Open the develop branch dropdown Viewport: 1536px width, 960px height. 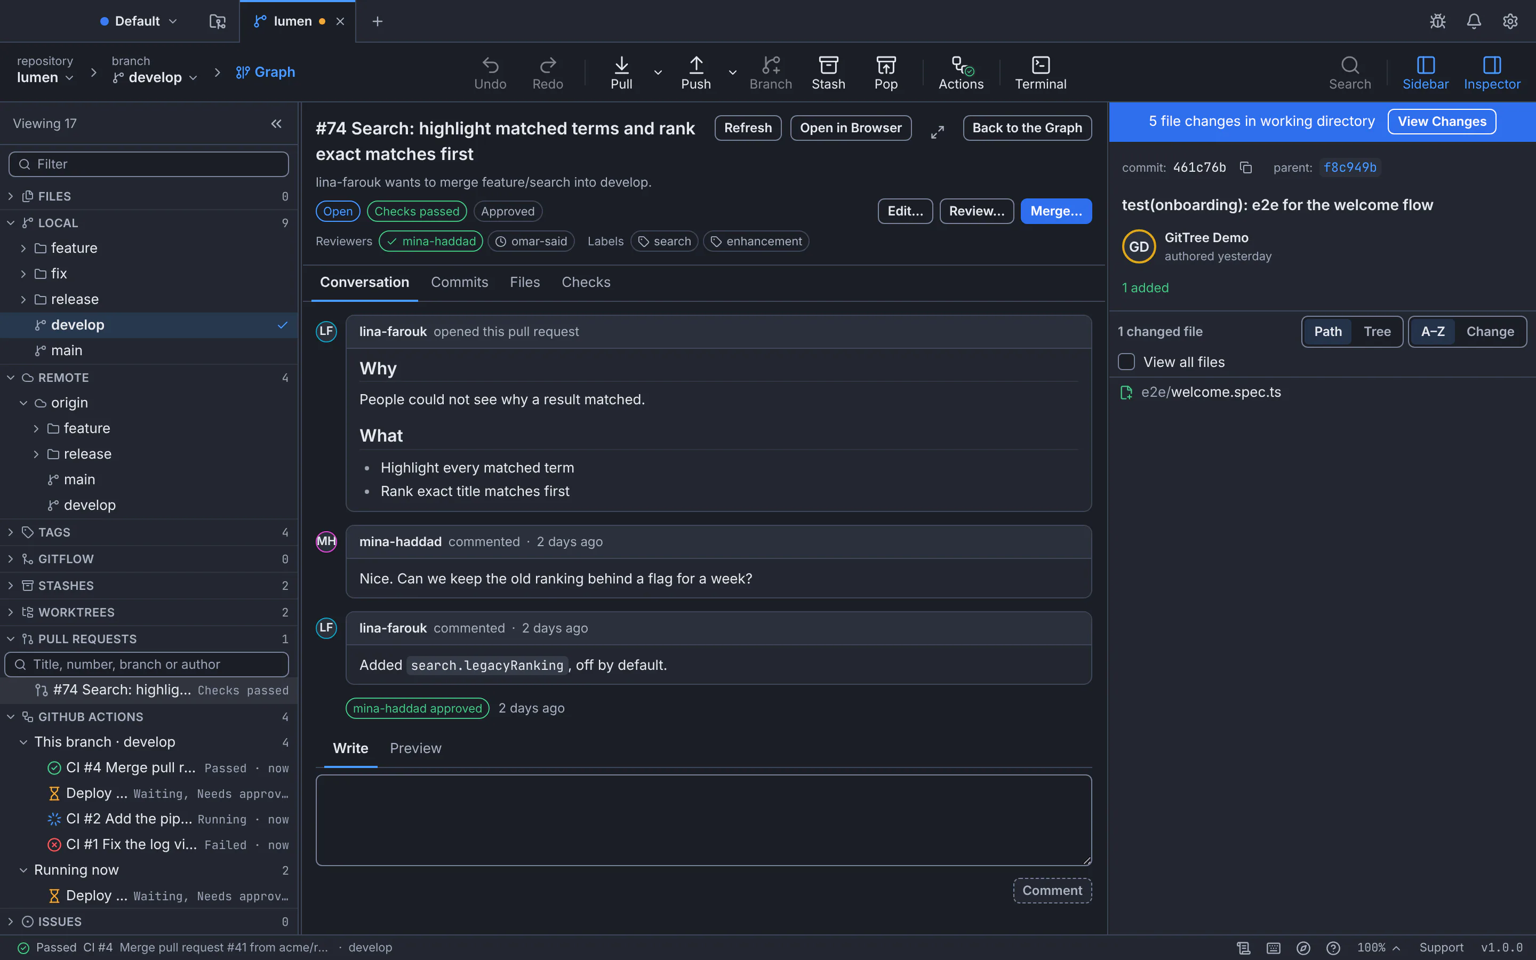[155, 77]
